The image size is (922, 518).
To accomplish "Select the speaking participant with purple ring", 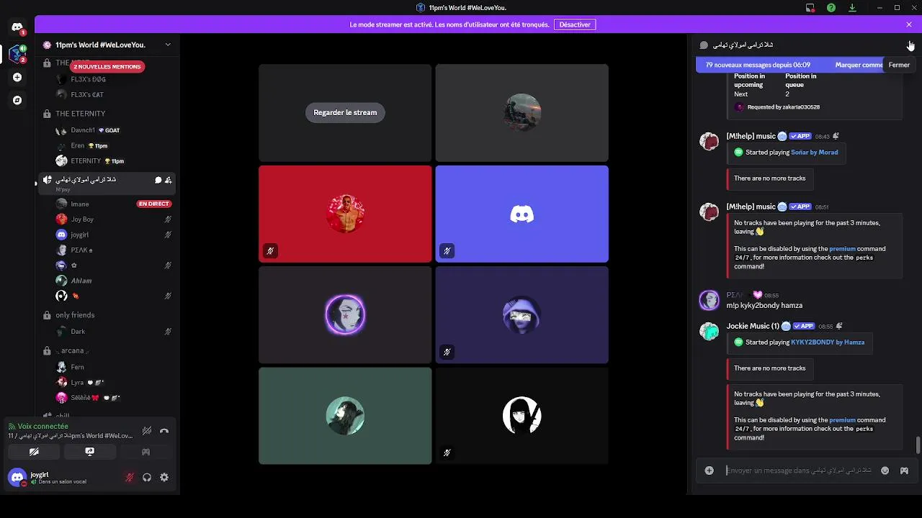I will point(345,315).
